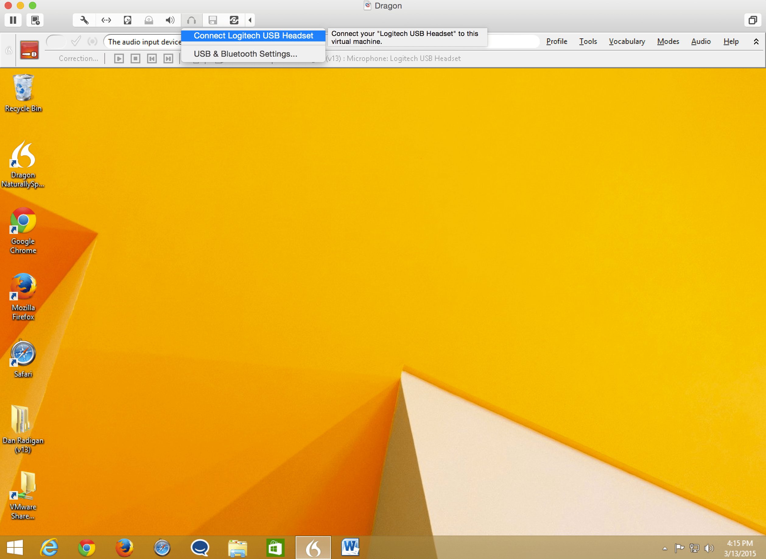Screen dimensions: 766x559
Task: Show hidden system tray icons
Action: click(665, 549)
